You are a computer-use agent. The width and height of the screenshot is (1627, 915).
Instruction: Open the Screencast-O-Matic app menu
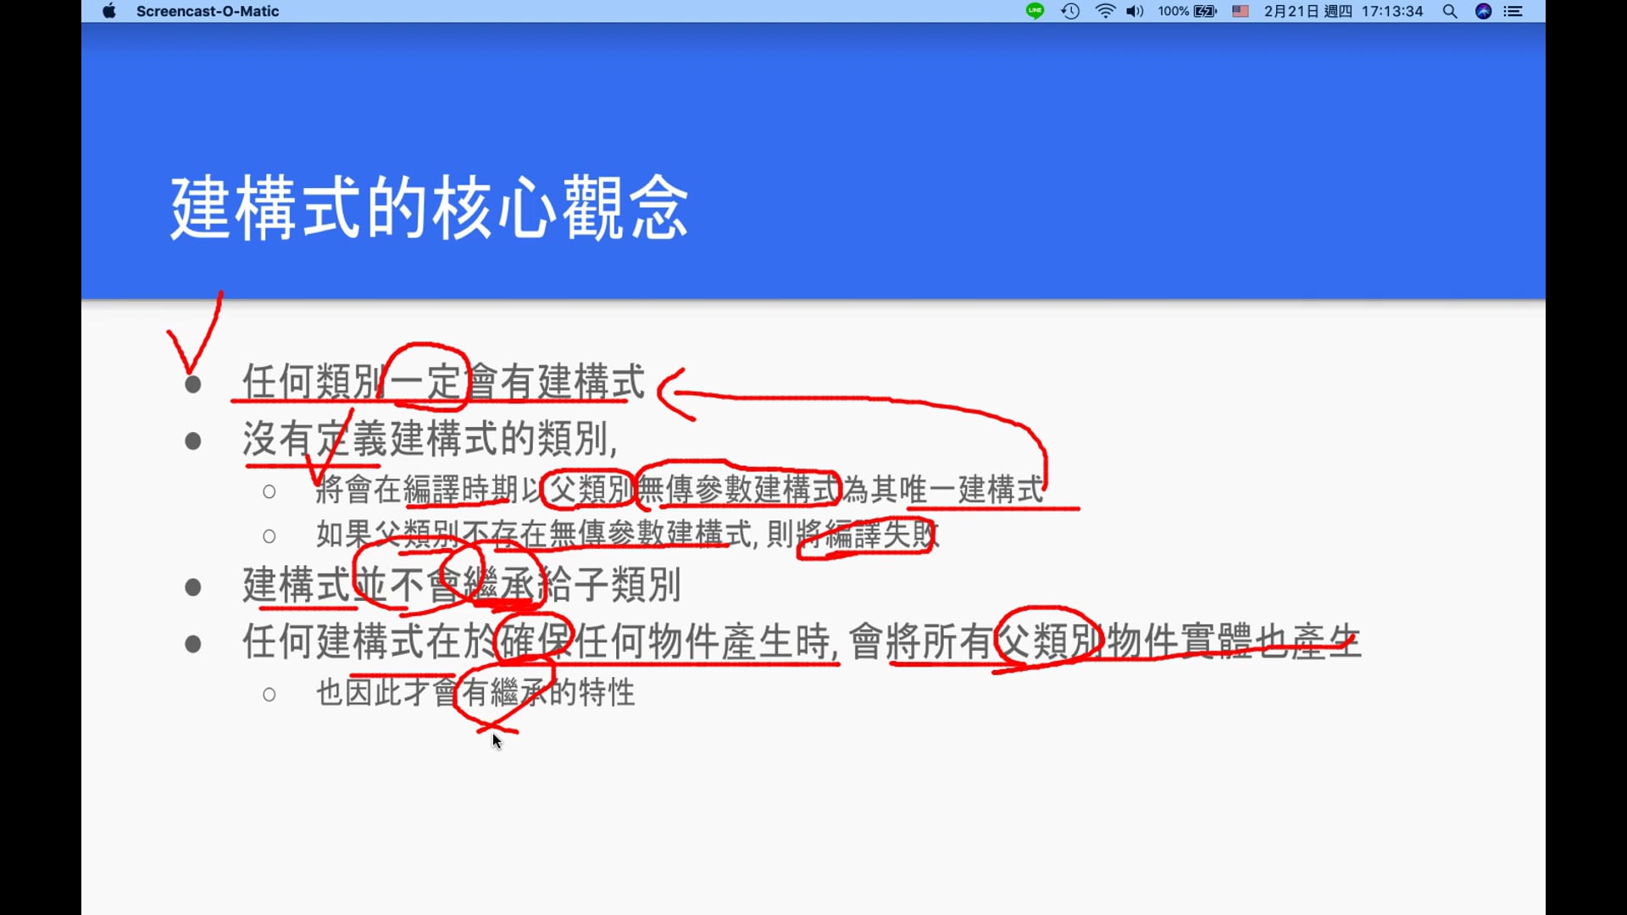pyautogui.click(x=208, y=11)
